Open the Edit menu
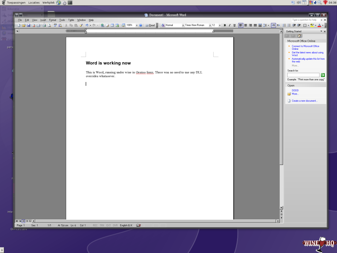Viewport: 337px width, 253px height. pos(27,20)
